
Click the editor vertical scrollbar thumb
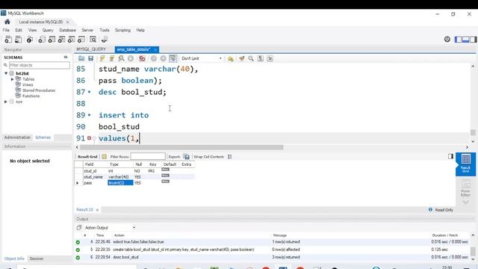(x=473, y=132)
